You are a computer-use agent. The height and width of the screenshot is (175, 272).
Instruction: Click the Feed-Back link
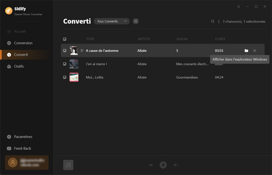point(22,148)
